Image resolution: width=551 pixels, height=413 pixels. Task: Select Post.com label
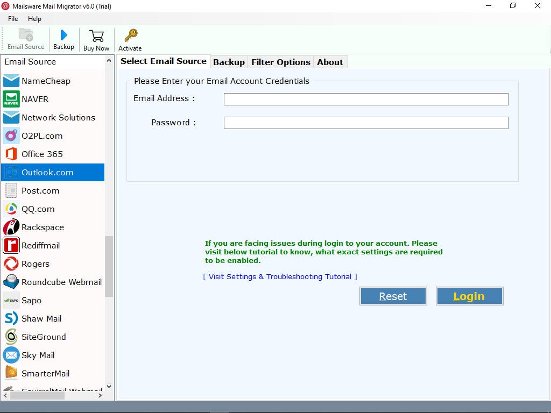tap(40, 191)
